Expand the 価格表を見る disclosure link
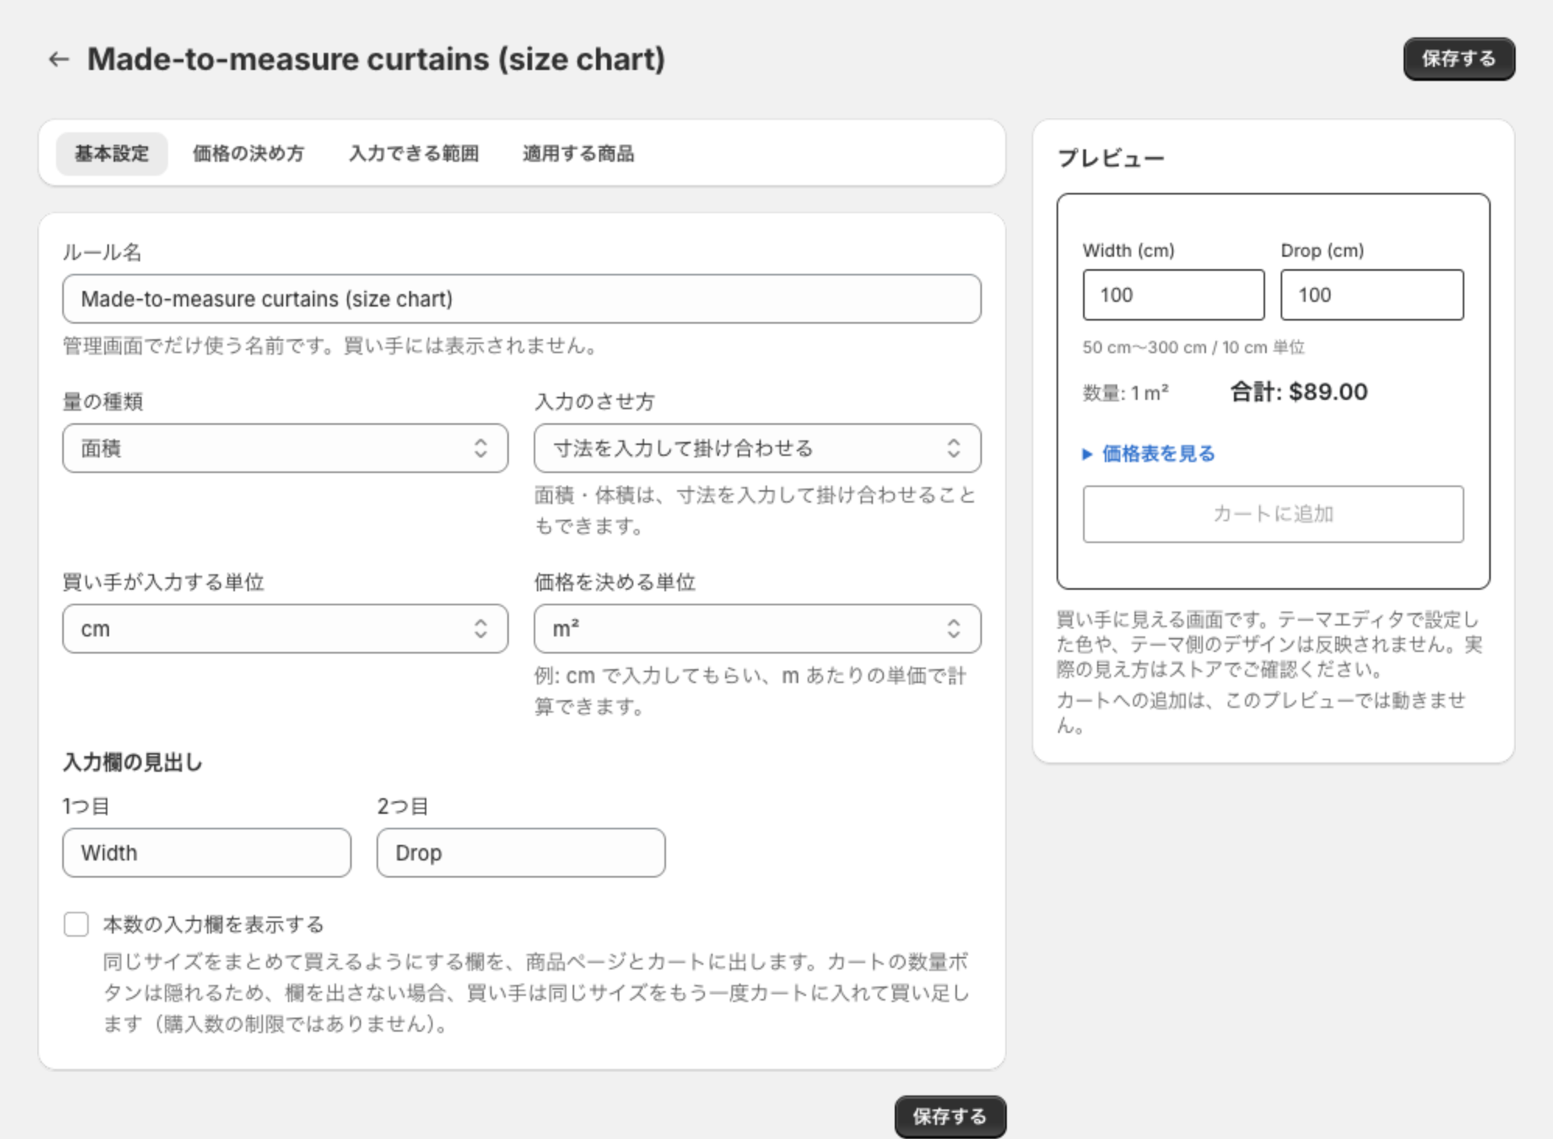This screenshot has height=1139, width=1553. (1149, 454)
